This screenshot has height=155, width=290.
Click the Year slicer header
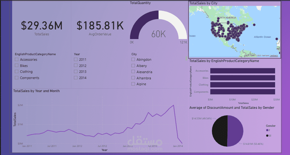coord(77,54)
